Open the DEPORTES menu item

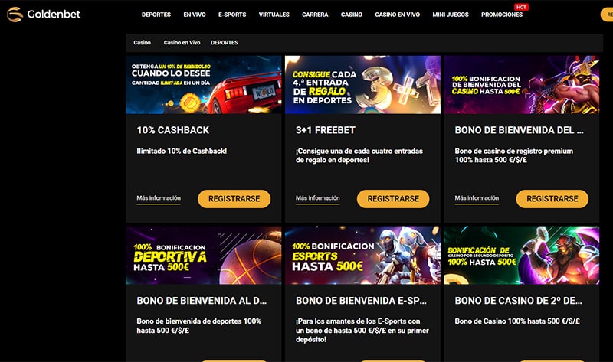(156, 15)
